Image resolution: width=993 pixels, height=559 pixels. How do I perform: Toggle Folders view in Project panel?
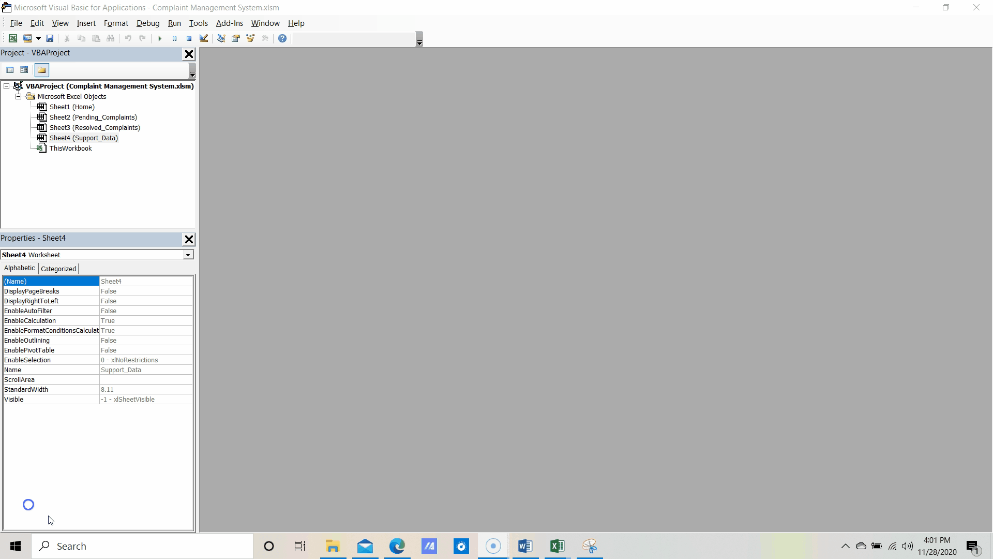(x=41, y=70)
